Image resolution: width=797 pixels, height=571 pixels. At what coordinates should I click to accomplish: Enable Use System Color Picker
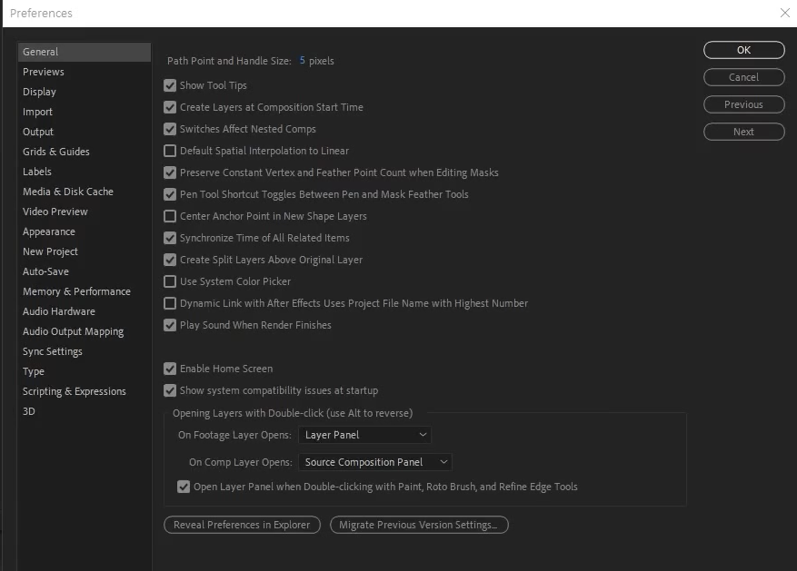(170, 281)
